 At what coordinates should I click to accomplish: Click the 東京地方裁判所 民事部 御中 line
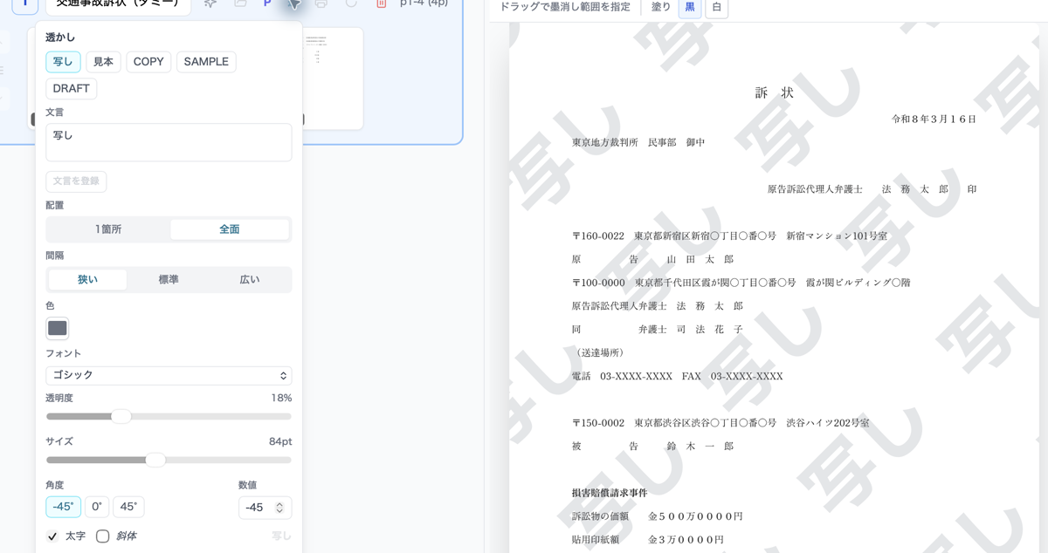coord(638,142)
